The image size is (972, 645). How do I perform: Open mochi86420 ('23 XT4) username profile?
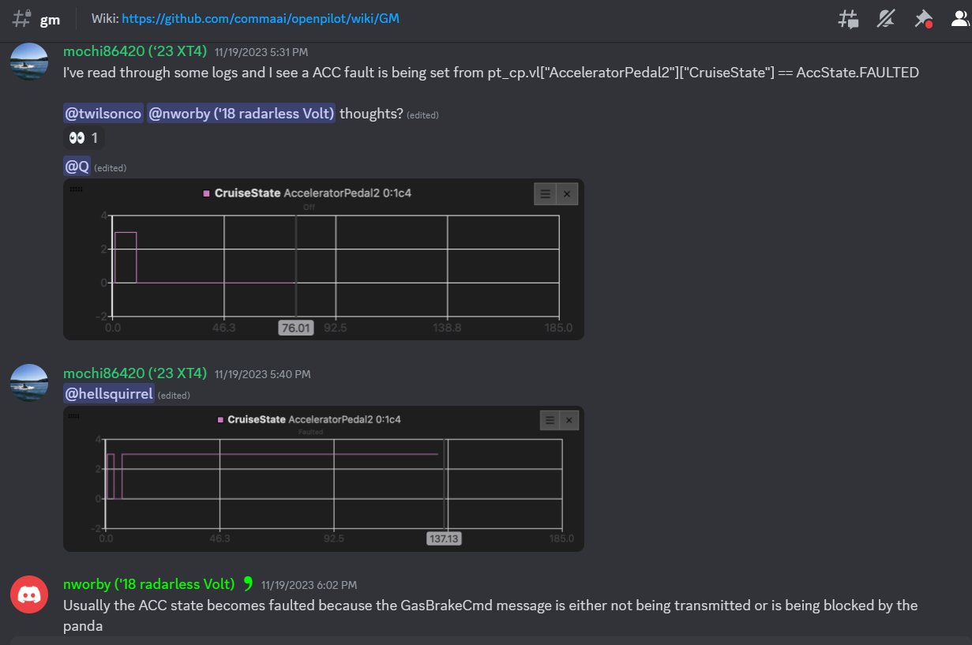tap(133, 51)
